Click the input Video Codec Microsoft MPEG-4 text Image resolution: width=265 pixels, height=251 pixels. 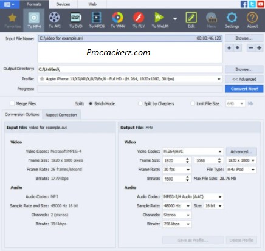[66, 151]
